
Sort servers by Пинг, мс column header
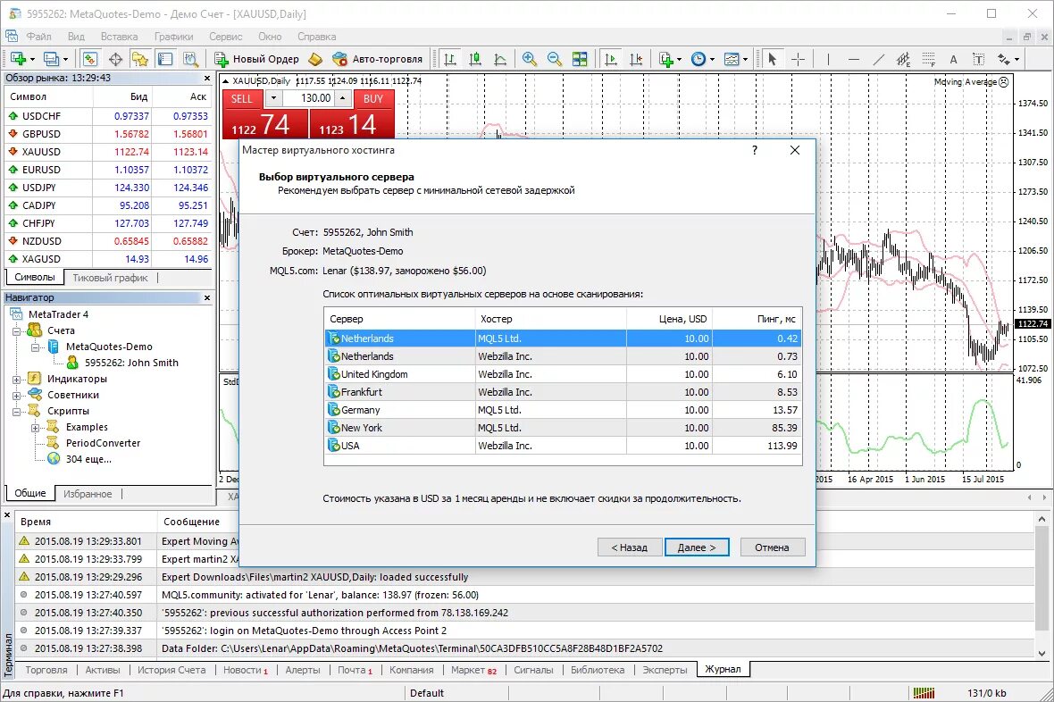pyautogui.click(x=757, y=319)
